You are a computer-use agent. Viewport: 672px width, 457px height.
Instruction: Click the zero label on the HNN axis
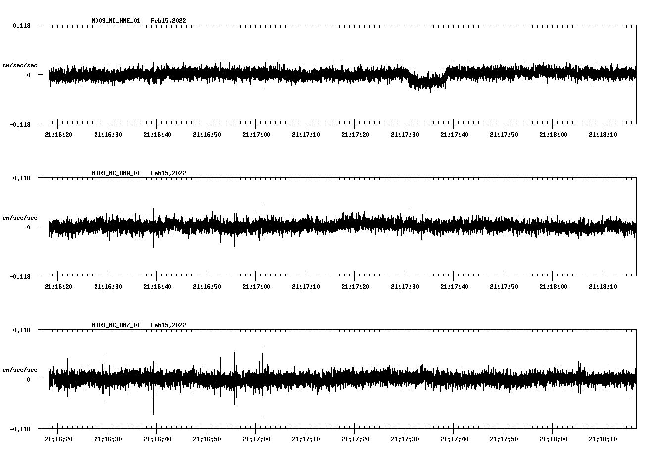coord(28,227)
